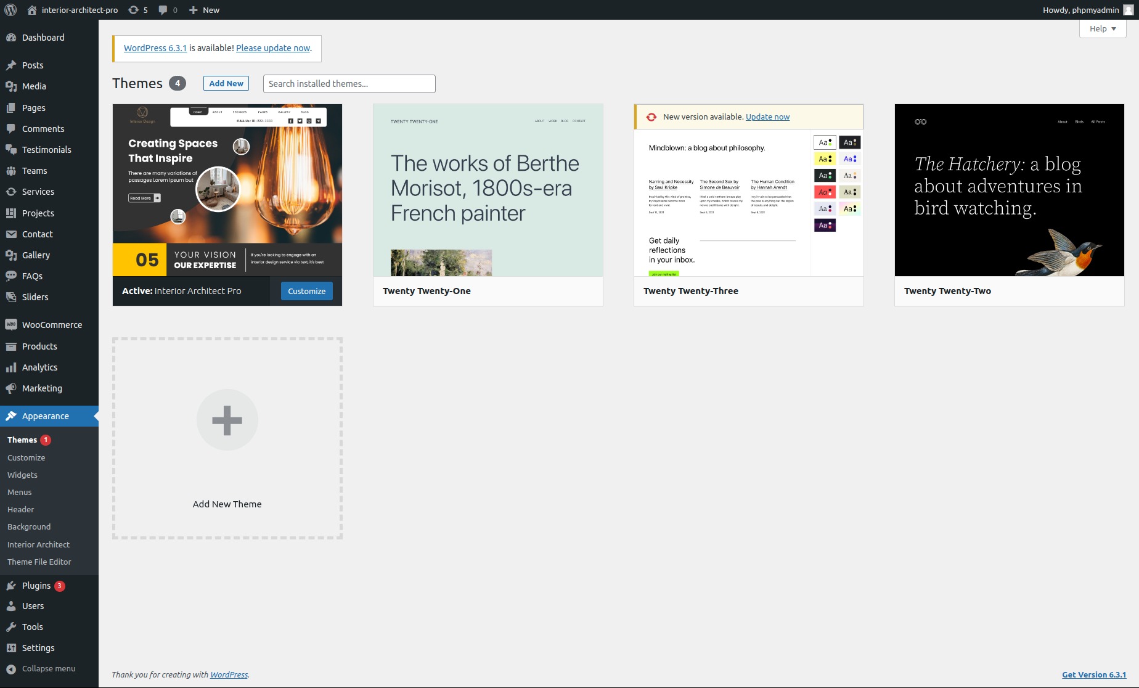Screen dimensions: 1139x688
Task: Click Get Version 6.3.1 footer link
Action: 1094,674
